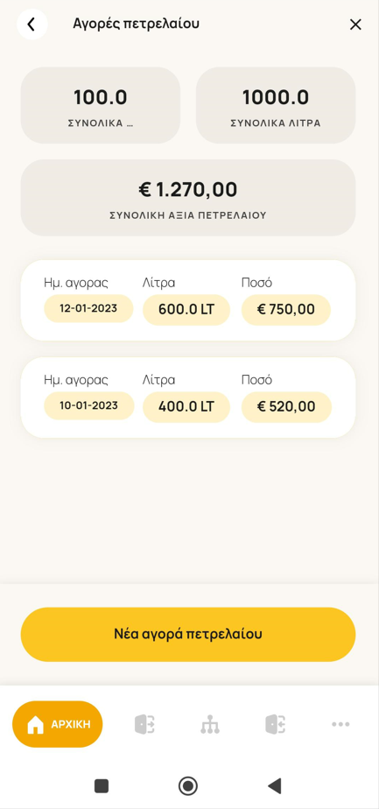Tap the 600.0 LT litres chip
The height and width of the screenshot is (809, 379).
click(186, 310)
